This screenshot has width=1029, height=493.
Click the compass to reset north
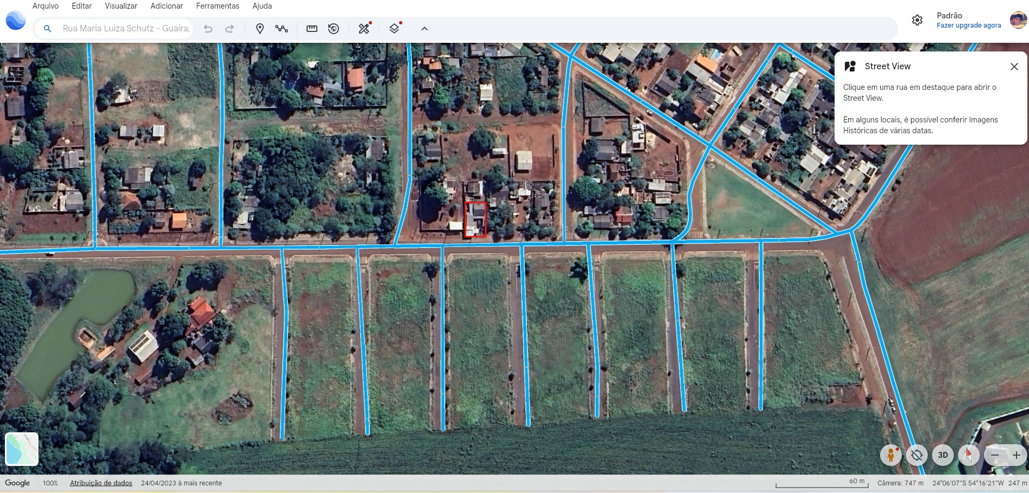(x=968, y=455)
